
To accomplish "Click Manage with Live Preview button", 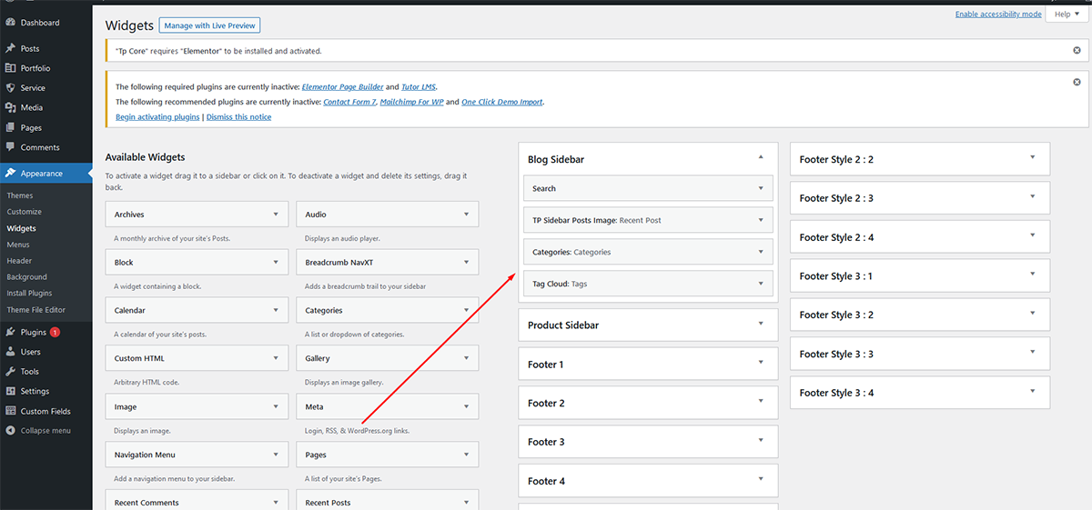I will pyautogui.click(x=210, y=25).
